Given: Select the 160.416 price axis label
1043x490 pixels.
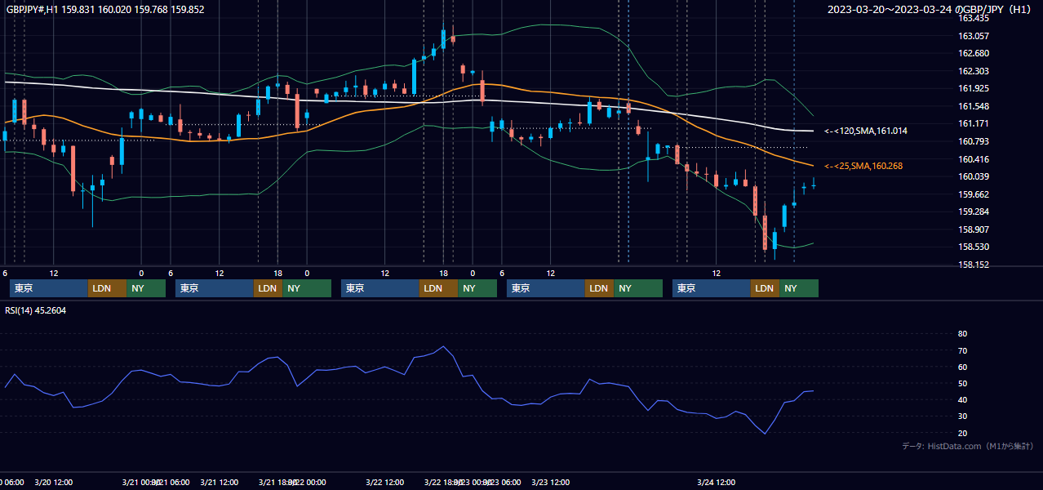Looking at the screenshot, I should point(974,159).
